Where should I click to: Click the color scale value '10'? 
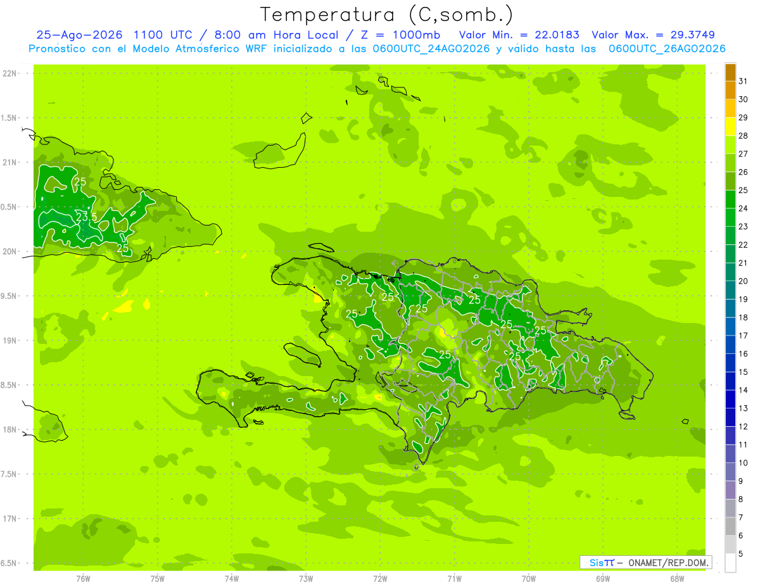point(744,463)
